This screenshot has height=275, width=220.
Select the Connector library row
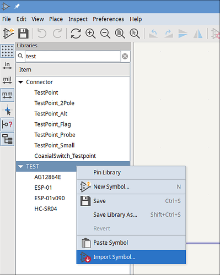click(73, 82)
